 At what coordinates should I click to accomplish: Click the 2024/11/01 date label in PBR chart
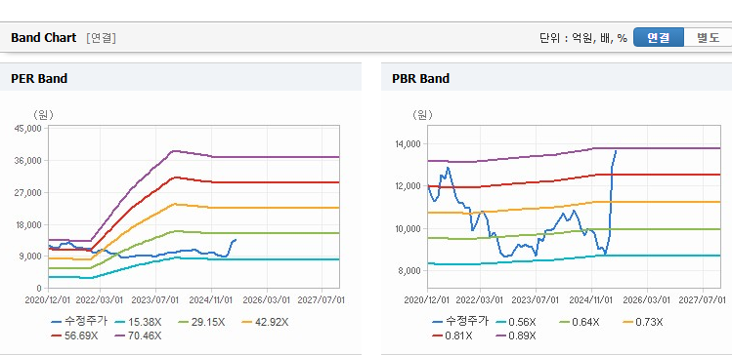pos(591,300)
